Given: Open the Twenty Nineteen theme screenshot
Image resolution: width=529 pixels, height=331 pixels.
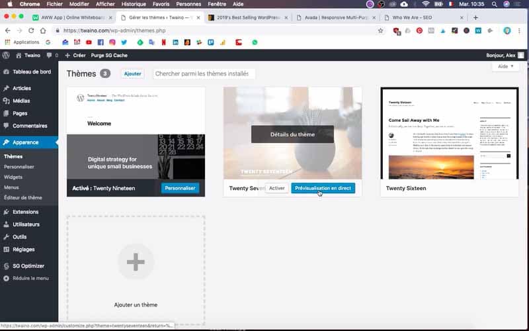Looking at the screenshot, I should tap(136, 133).
